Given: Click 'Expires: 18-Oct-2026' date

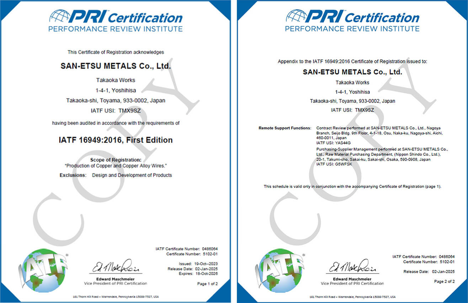Looking at the screenshot, I should (197, 274).
